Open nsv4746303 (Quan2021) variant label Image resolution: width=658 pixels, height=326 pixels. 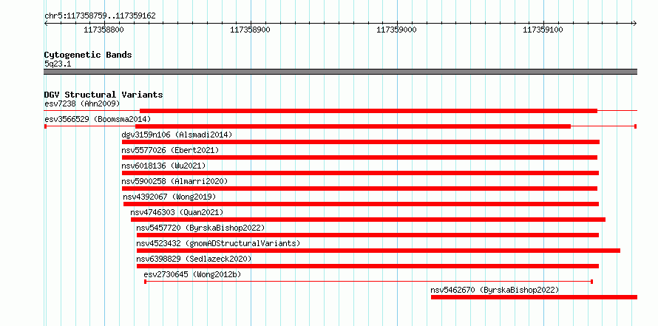177,212
